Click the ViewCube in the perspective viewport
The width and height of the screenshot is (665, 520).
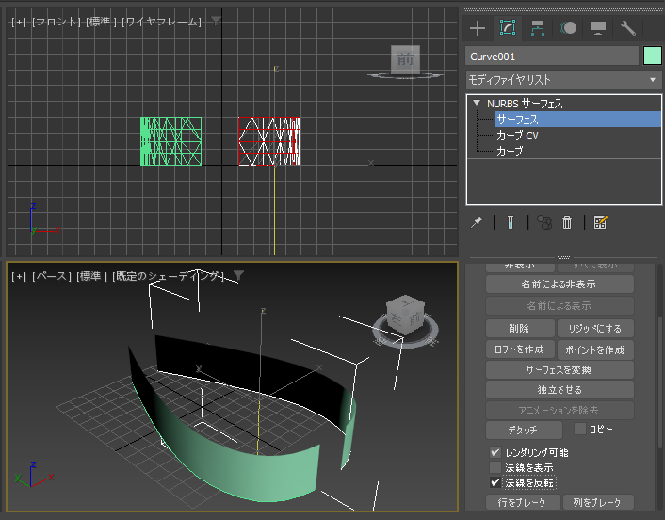tap(404, 314)
